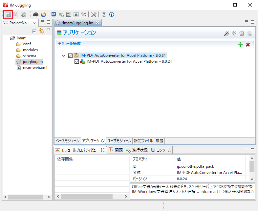Collapse the IM-PDF AutoConverter tree node
Screen dimensions: 258x211
pos(63,55)
